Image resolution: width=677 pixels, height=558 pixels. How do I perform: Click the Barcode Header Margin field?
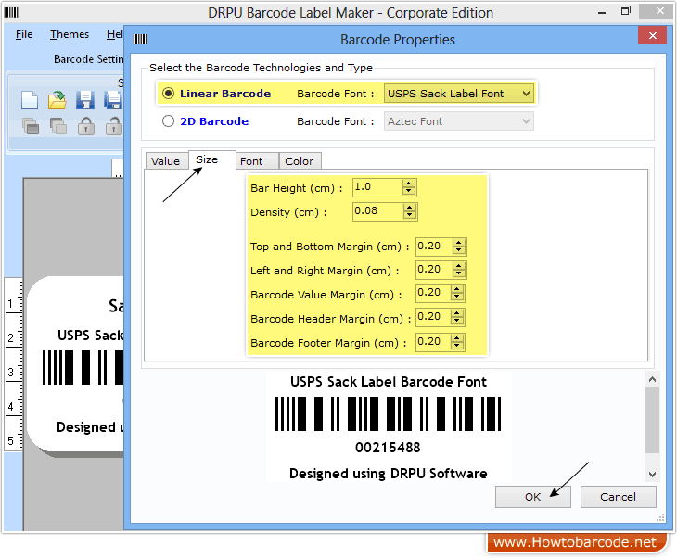(x=433, y=317)
